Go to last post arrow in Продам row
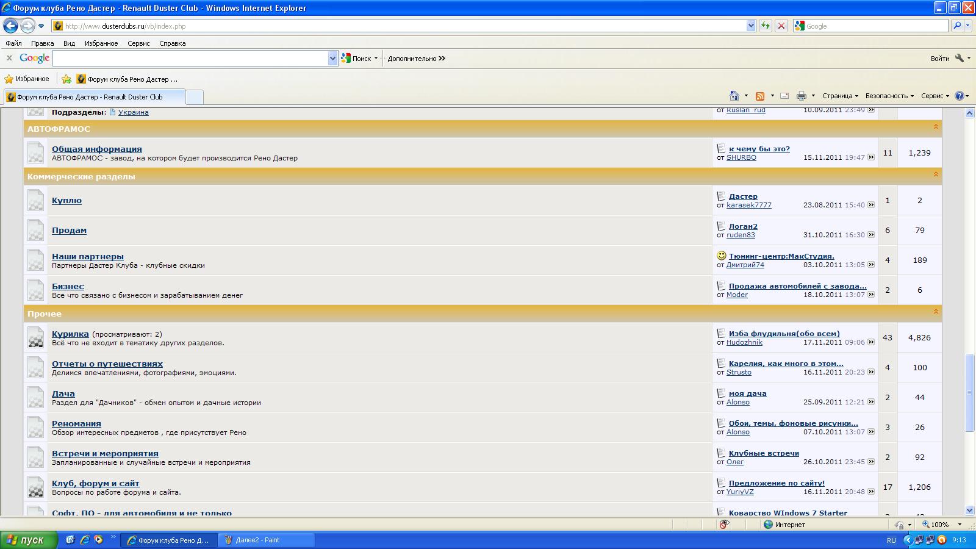The image size is (976, 549). tap(871, 235)
